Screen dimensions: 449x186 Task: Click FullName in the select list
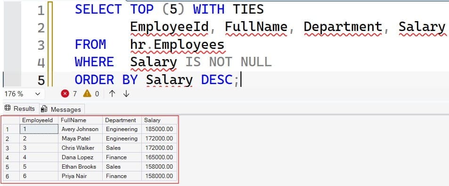pos(256,27)
